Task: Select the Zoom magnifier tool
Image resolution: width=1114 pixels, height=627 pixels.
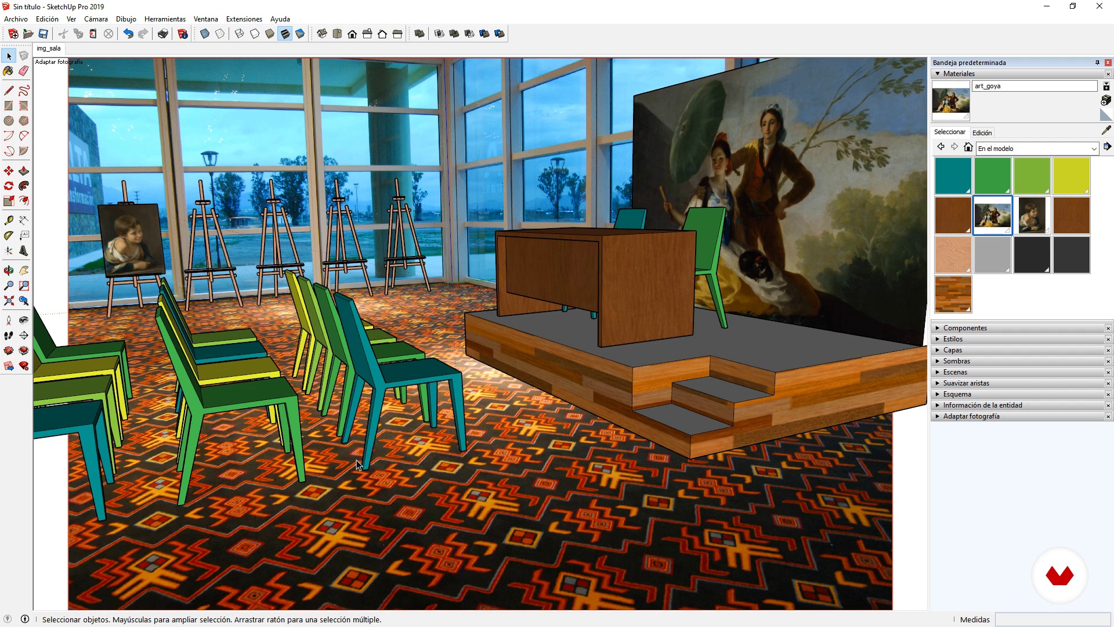Action: pos(8,286)
